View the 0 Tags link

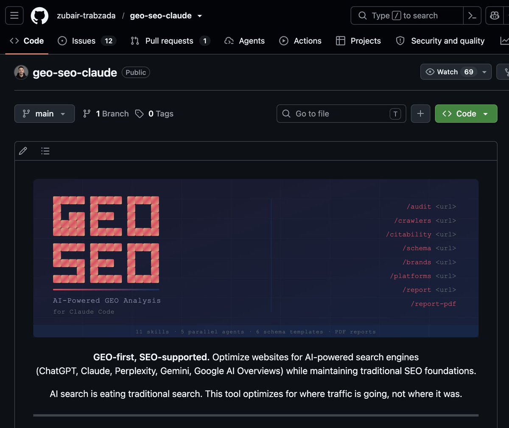(154, 114)
